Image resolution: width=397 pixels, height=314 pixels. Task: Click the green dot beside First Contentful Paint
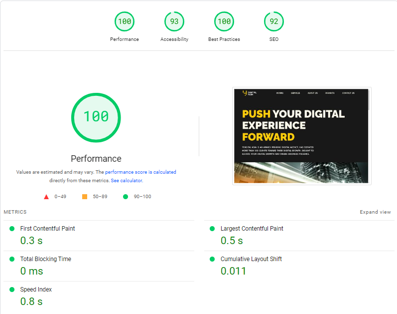pyautogui.click(x=12, y=229)
